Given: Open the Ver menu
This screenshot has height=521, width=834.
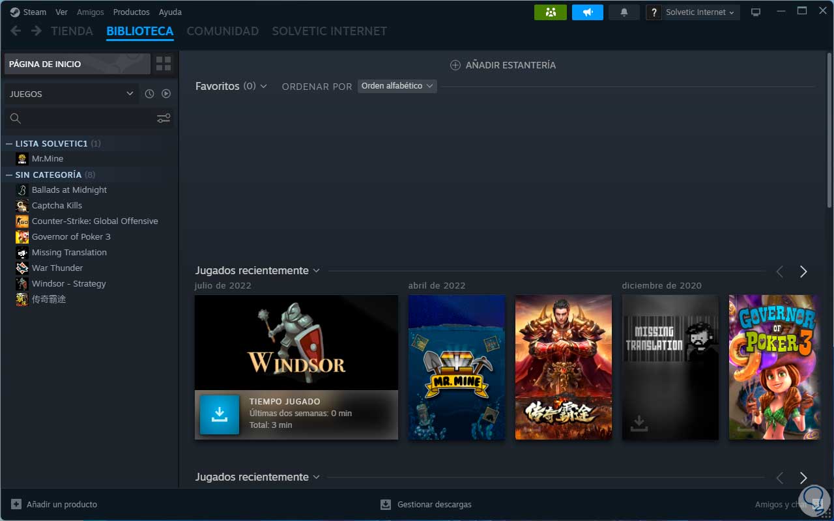Looking at the screenshot, I should 61,12.
